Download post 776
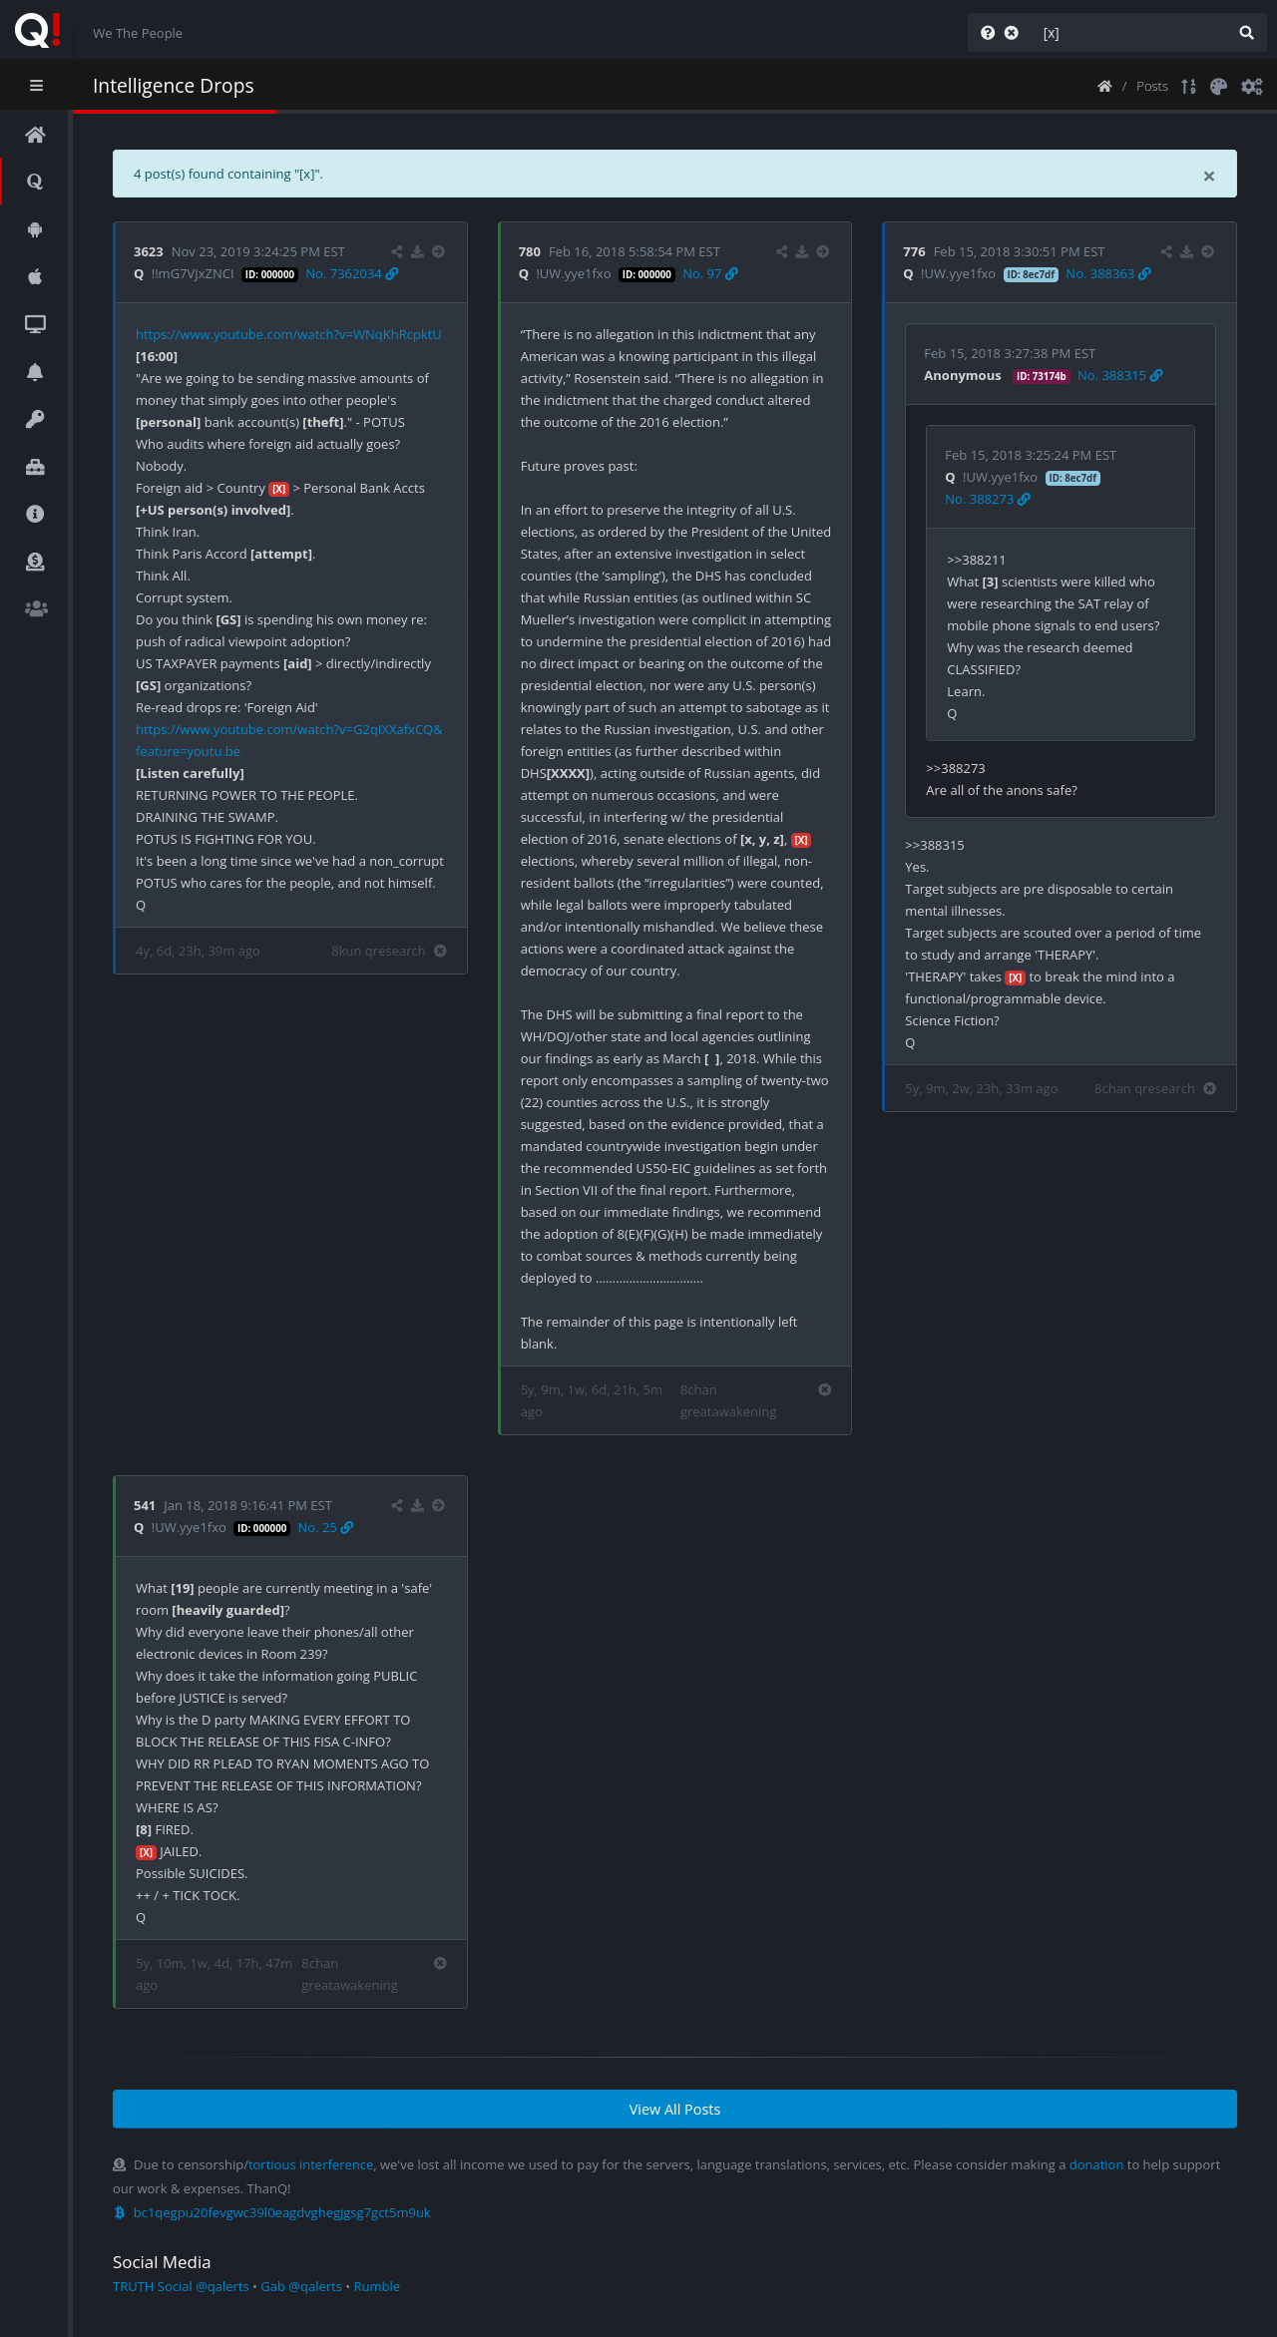1277x2337 pixels. (x=1186, y=252)
